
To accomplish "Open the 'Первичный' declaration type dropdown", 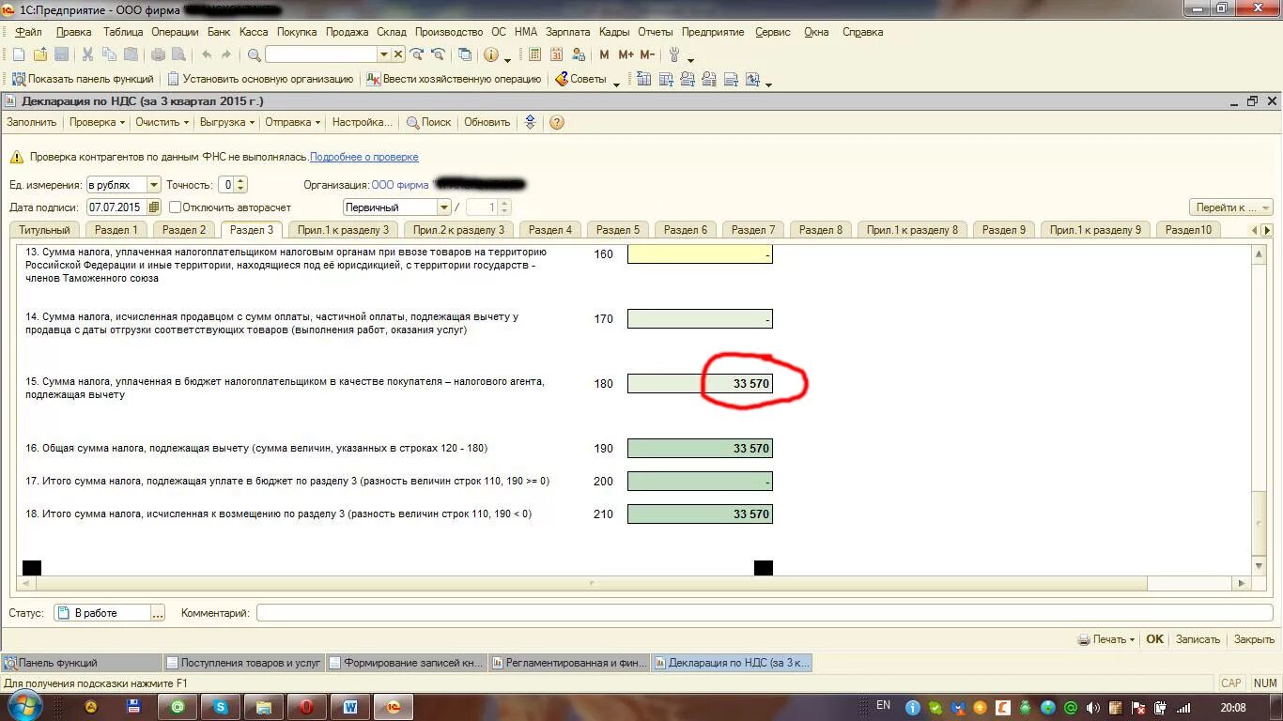I will [x=444, y=207].
